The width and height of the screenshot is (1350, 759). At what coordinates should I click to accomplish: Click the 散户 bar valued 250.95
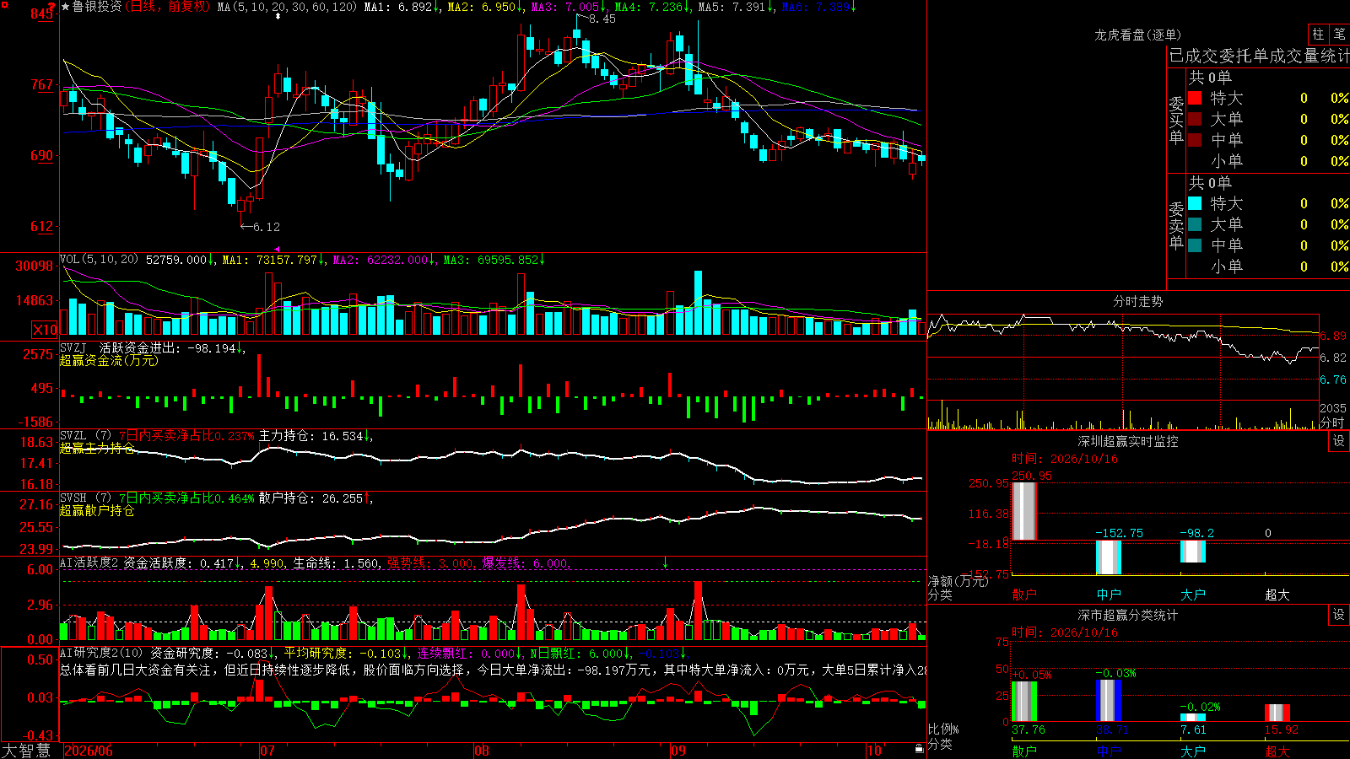tap(1023, 511)
